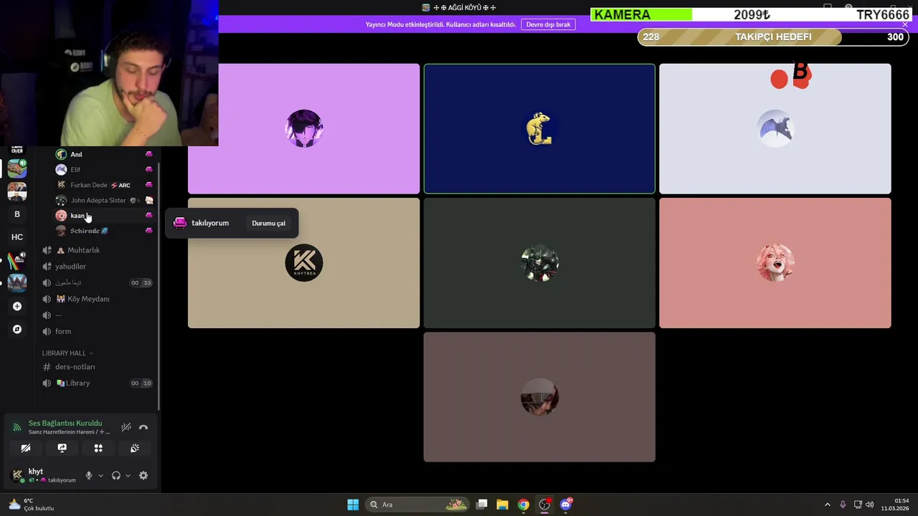Click Sainz Hazretlerinin Haremi channel link
Image resolution: width=918 pixels, height=516 pixels.
tap(69, 432)
